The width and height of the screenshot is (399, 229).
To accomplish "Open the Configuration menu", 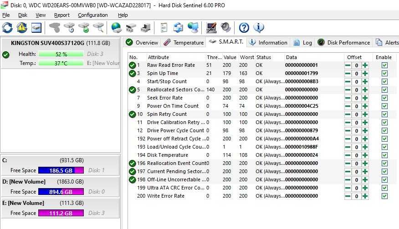I will click(93, 15).
